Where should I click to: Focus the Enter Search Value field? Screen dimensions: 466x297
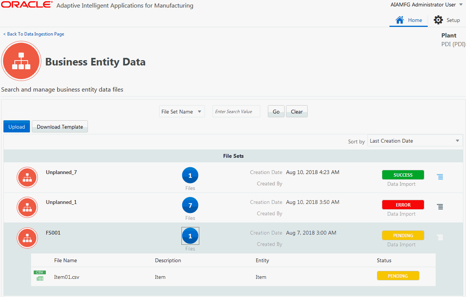pos(236,112)
